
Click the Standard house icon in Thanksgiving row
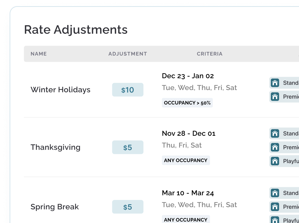pyautogui.click(x=275, y=134)
